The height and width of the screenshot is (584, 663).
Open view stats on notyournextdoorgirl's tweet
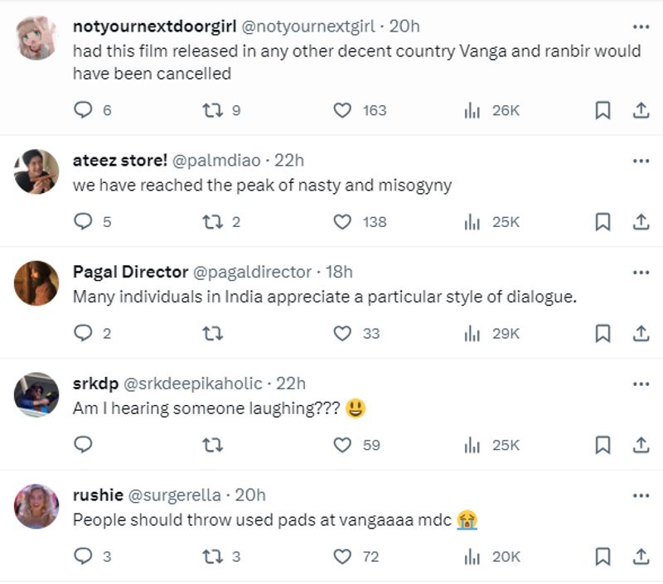click(x=472, y=110)
